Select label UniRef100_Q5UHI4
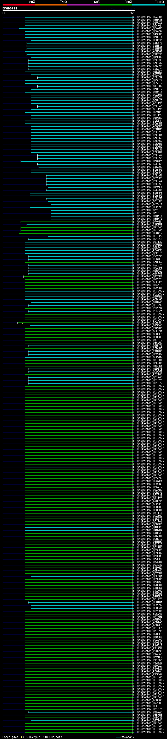This screenshot has height=739, width=167. (x=150, y=37)
